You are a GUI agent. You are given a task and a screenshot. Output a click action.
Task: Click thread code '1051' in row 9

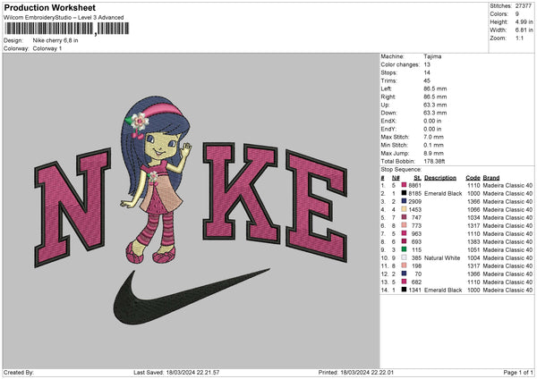[473, 249]
